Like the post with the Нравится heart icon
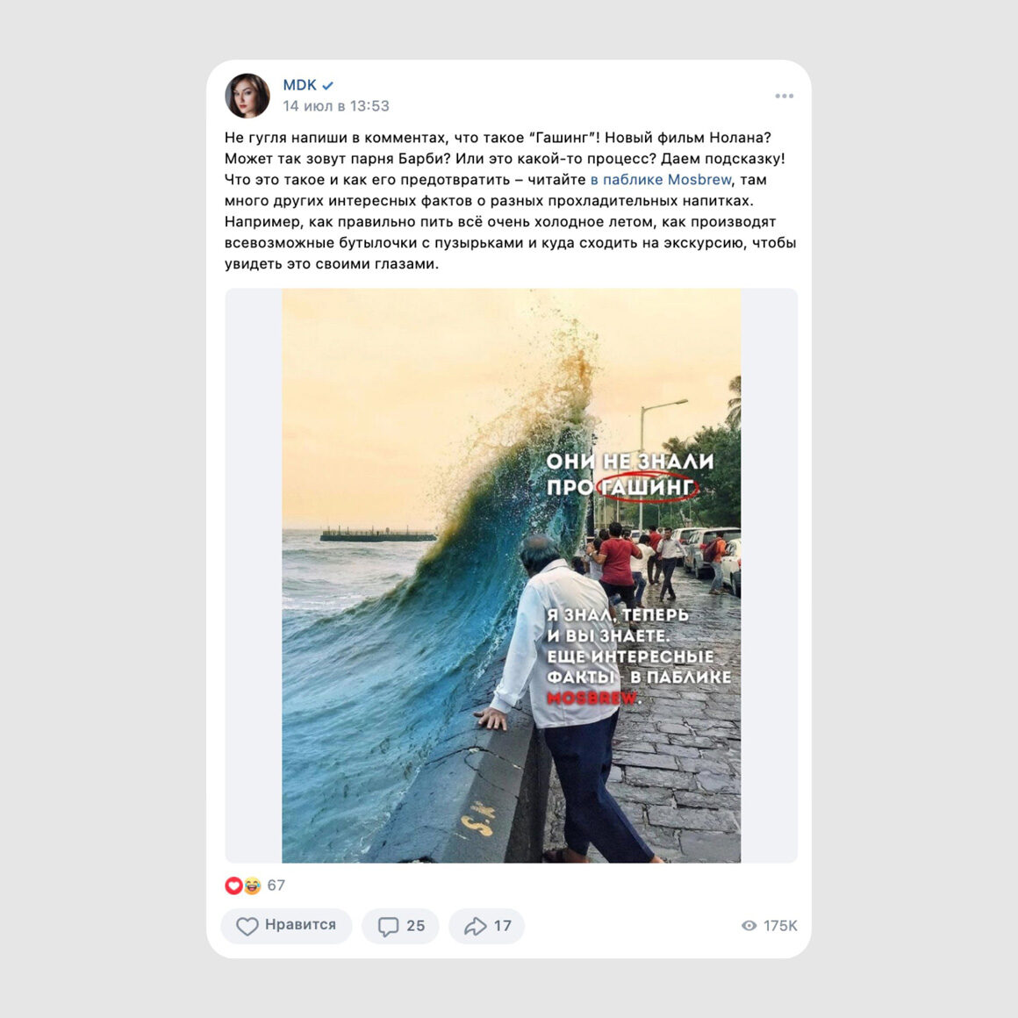The image size is (1018, 1018). [x=247, y=926]
